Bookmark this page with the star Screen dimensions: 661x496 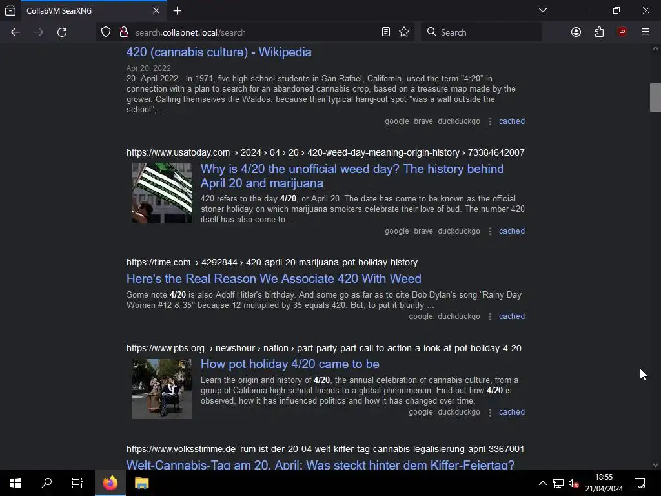click(x=404, y=32)
